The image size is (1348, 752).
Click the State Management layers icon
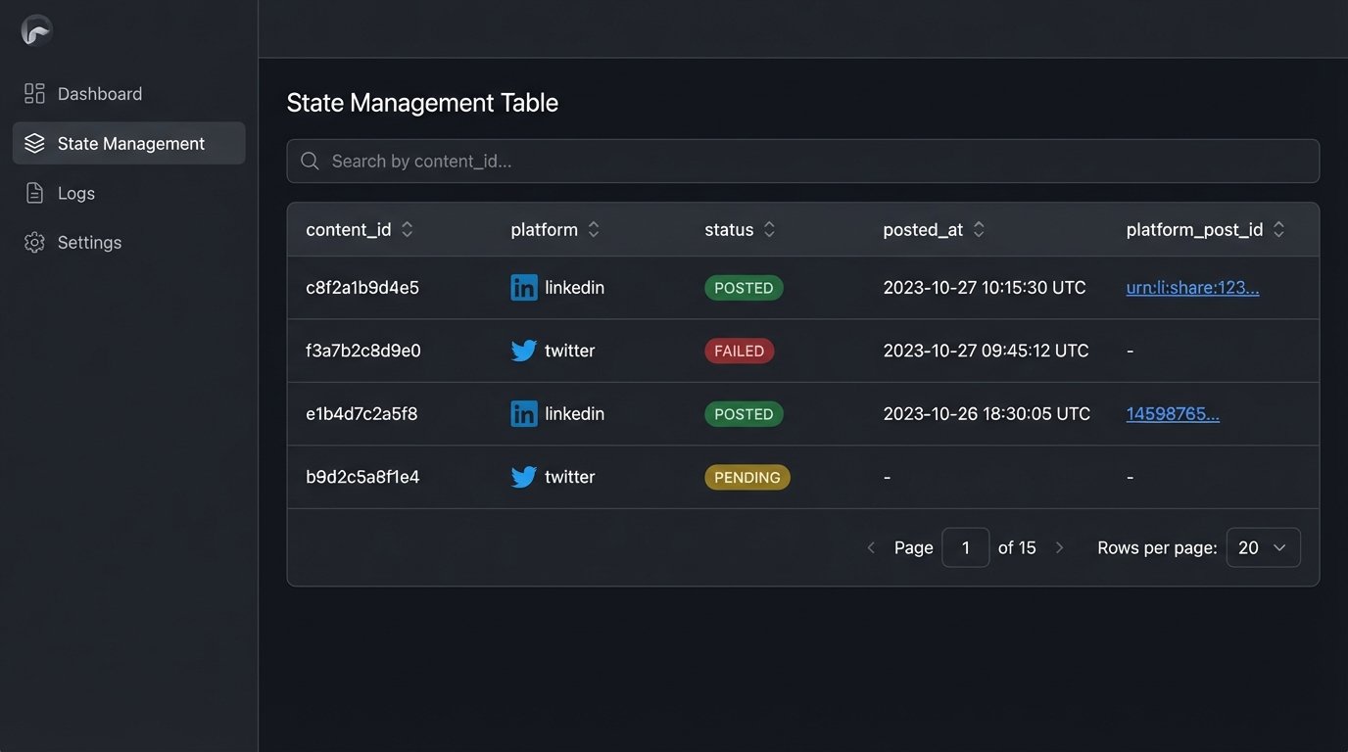tap(34, 144)
